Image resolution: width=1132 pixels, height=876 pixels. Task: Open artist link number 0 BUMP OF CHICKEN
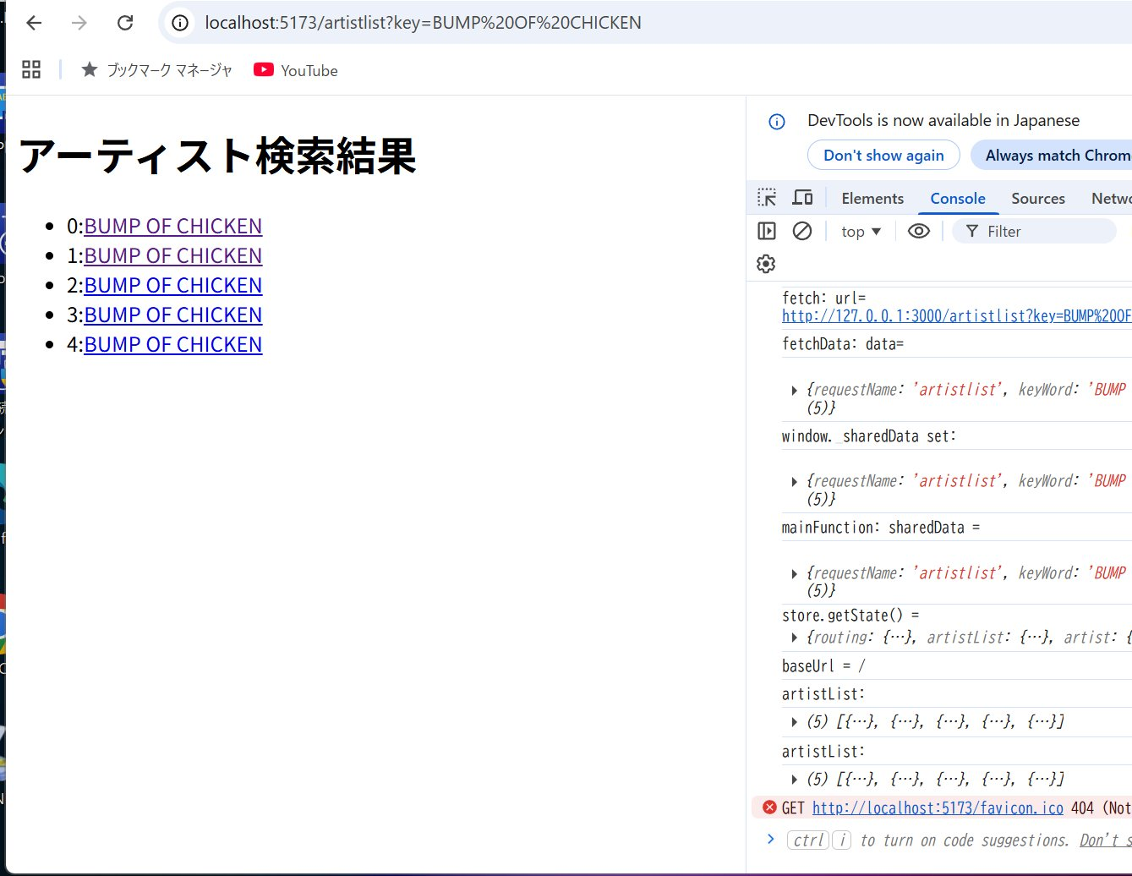tap(172, 226)
